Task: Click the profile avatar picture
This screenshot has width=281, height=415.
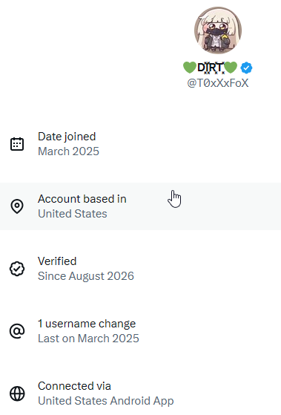Action: point(218,30)
